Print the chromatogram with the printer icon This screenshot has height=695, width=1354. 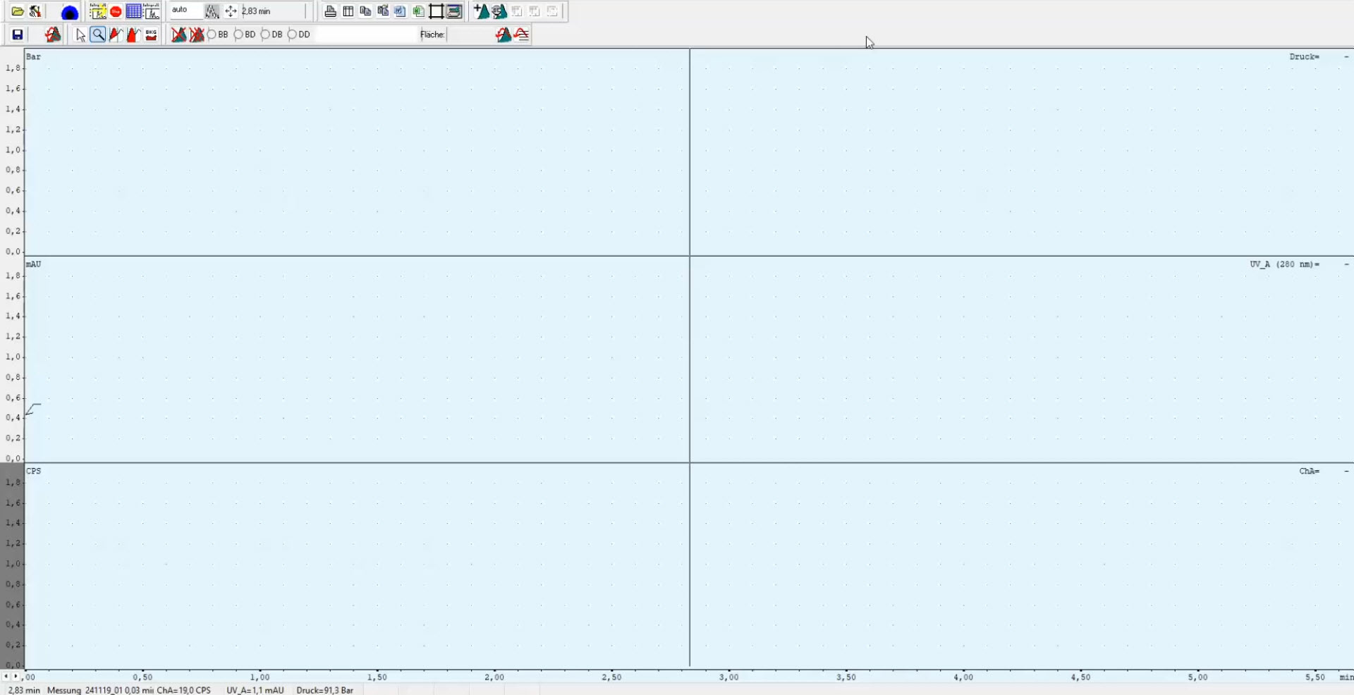tap(330, 11)
